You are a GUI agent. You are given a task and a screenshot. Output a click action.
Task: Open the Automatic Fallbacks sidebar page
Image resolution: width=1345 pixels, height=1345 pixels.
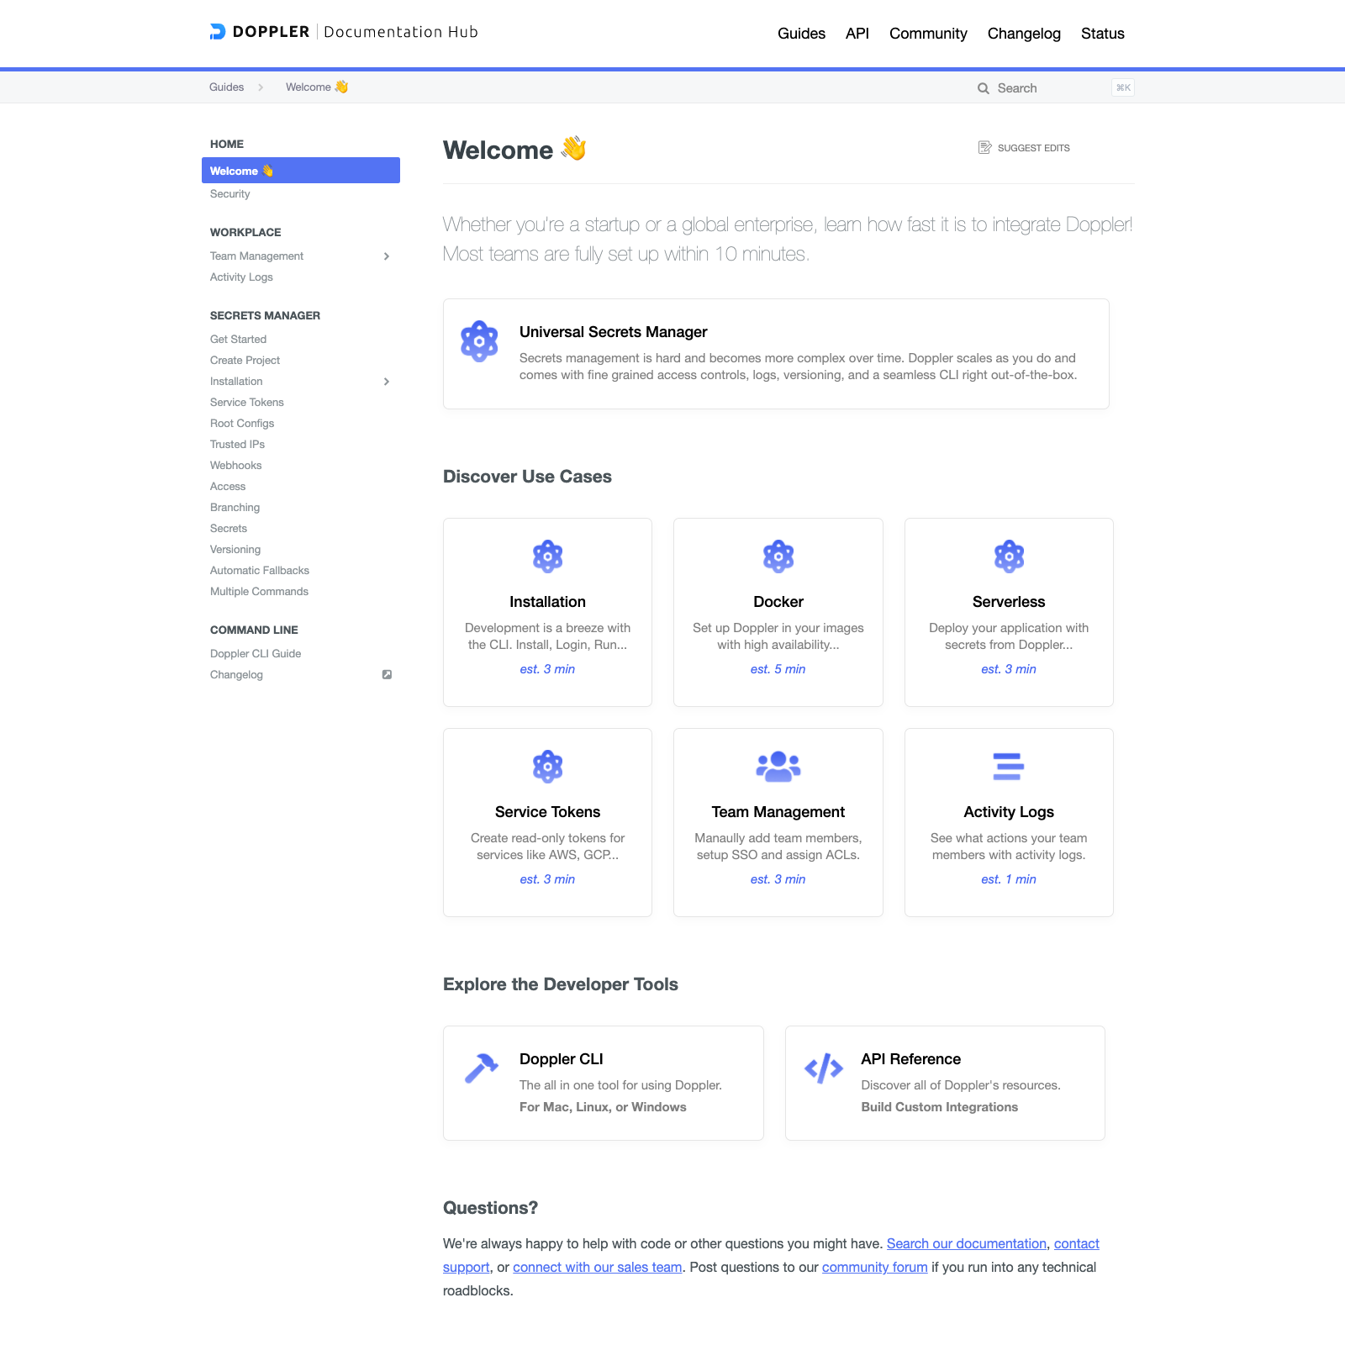click(260, 571)
